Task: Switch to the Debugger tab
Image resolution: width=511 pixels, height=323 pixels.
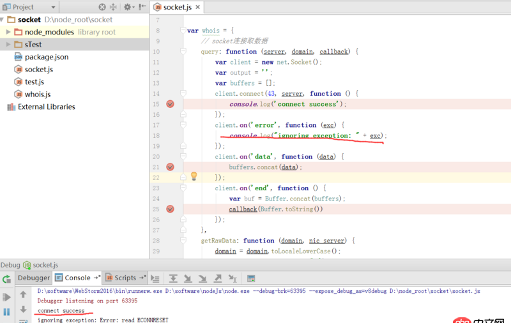Action: click(x=33, y=278)
